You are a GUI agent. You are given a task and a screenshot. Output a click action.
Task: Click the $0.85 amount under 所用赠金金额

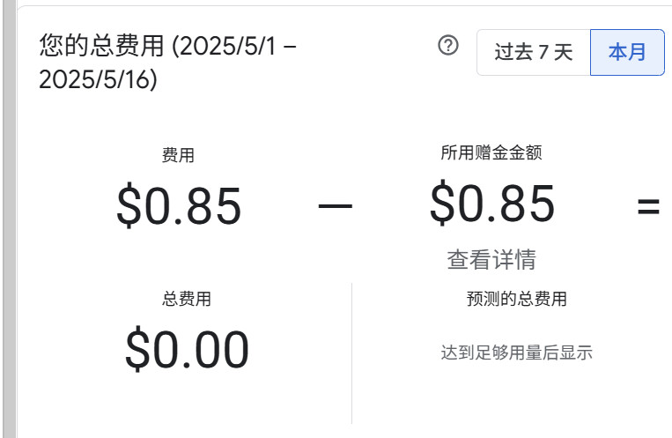tap(492, 203)
